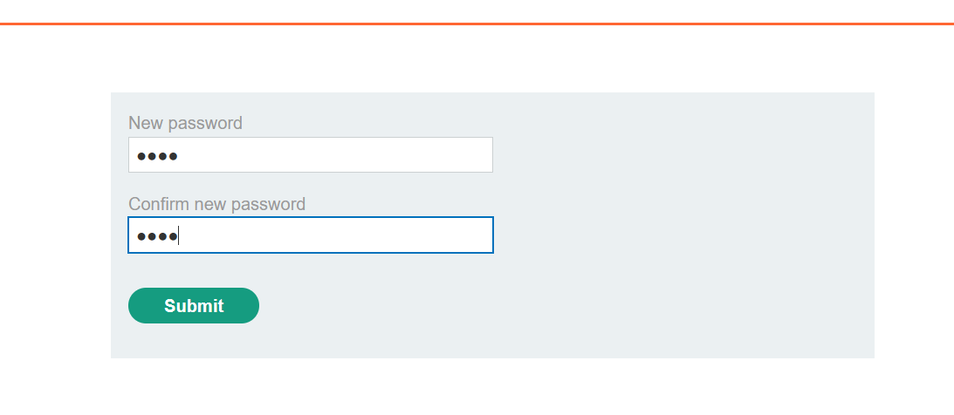Click the first dot in New password field
Viewport: 954px width, 415px height.
click(141, 156)
